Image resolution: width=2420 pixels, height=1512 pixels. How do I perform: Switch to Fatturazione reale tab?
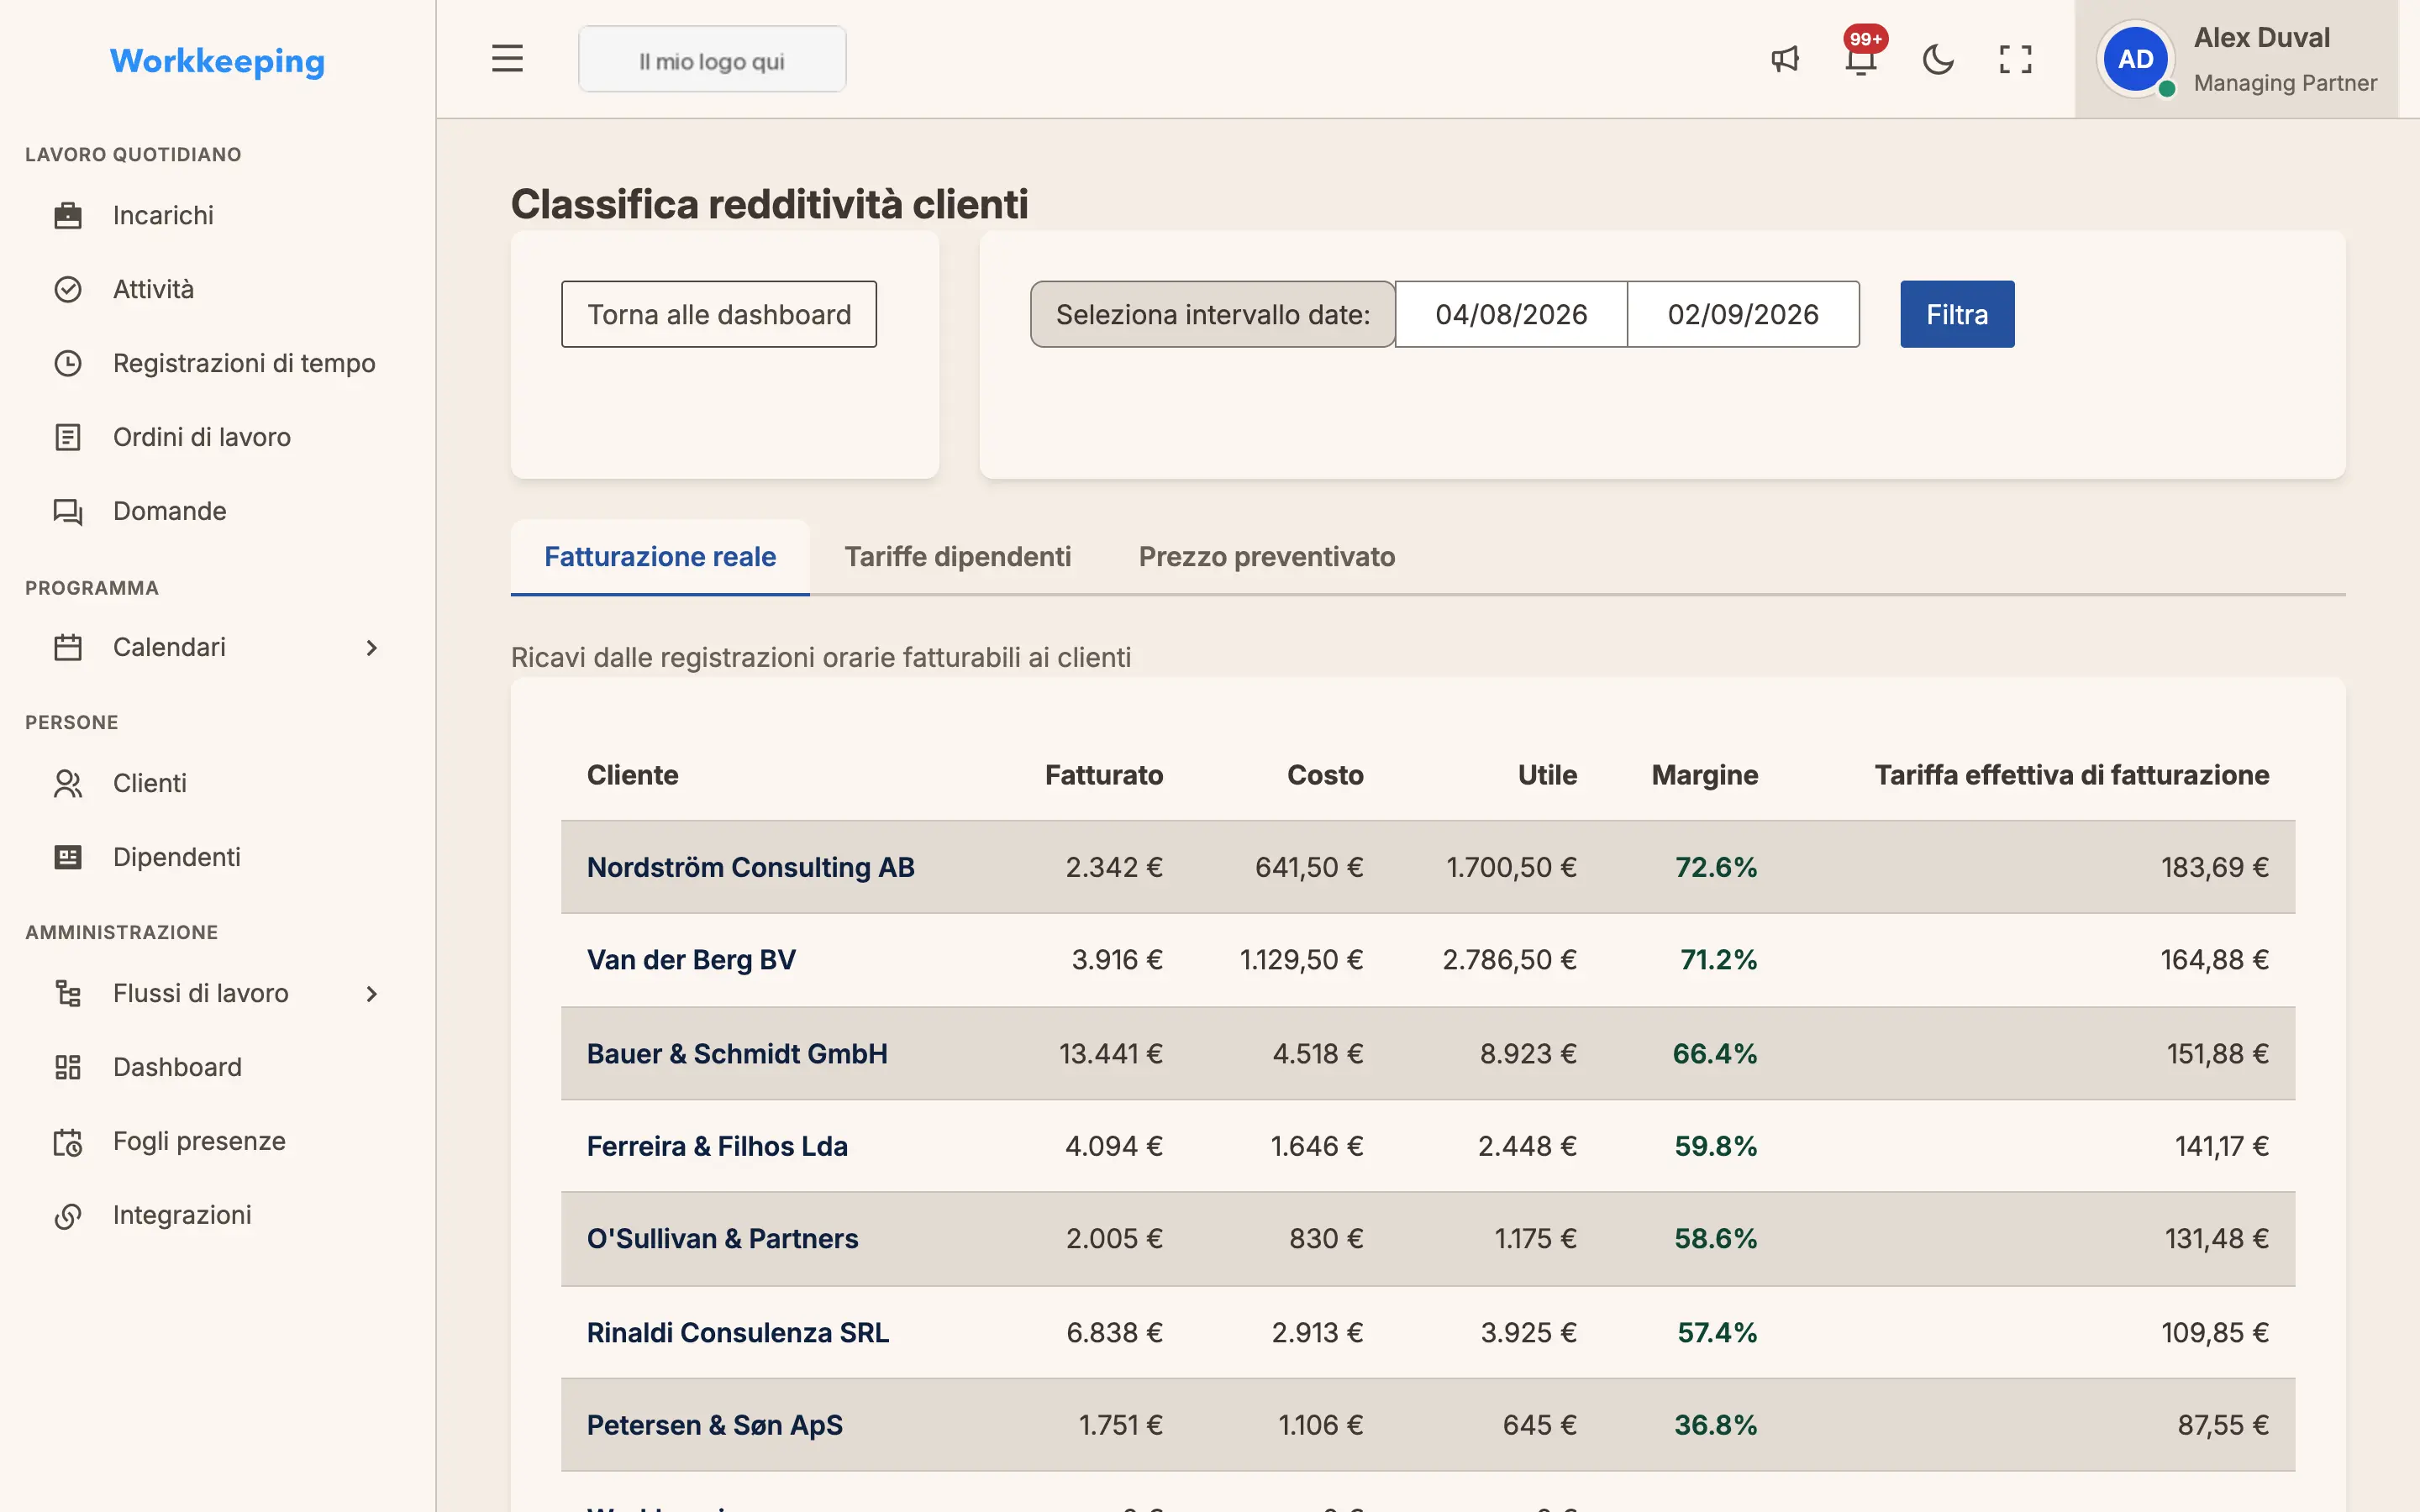pos(660,557)
